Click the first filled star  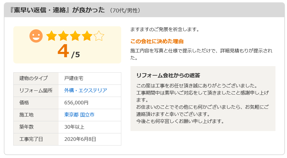coord(51,36)
